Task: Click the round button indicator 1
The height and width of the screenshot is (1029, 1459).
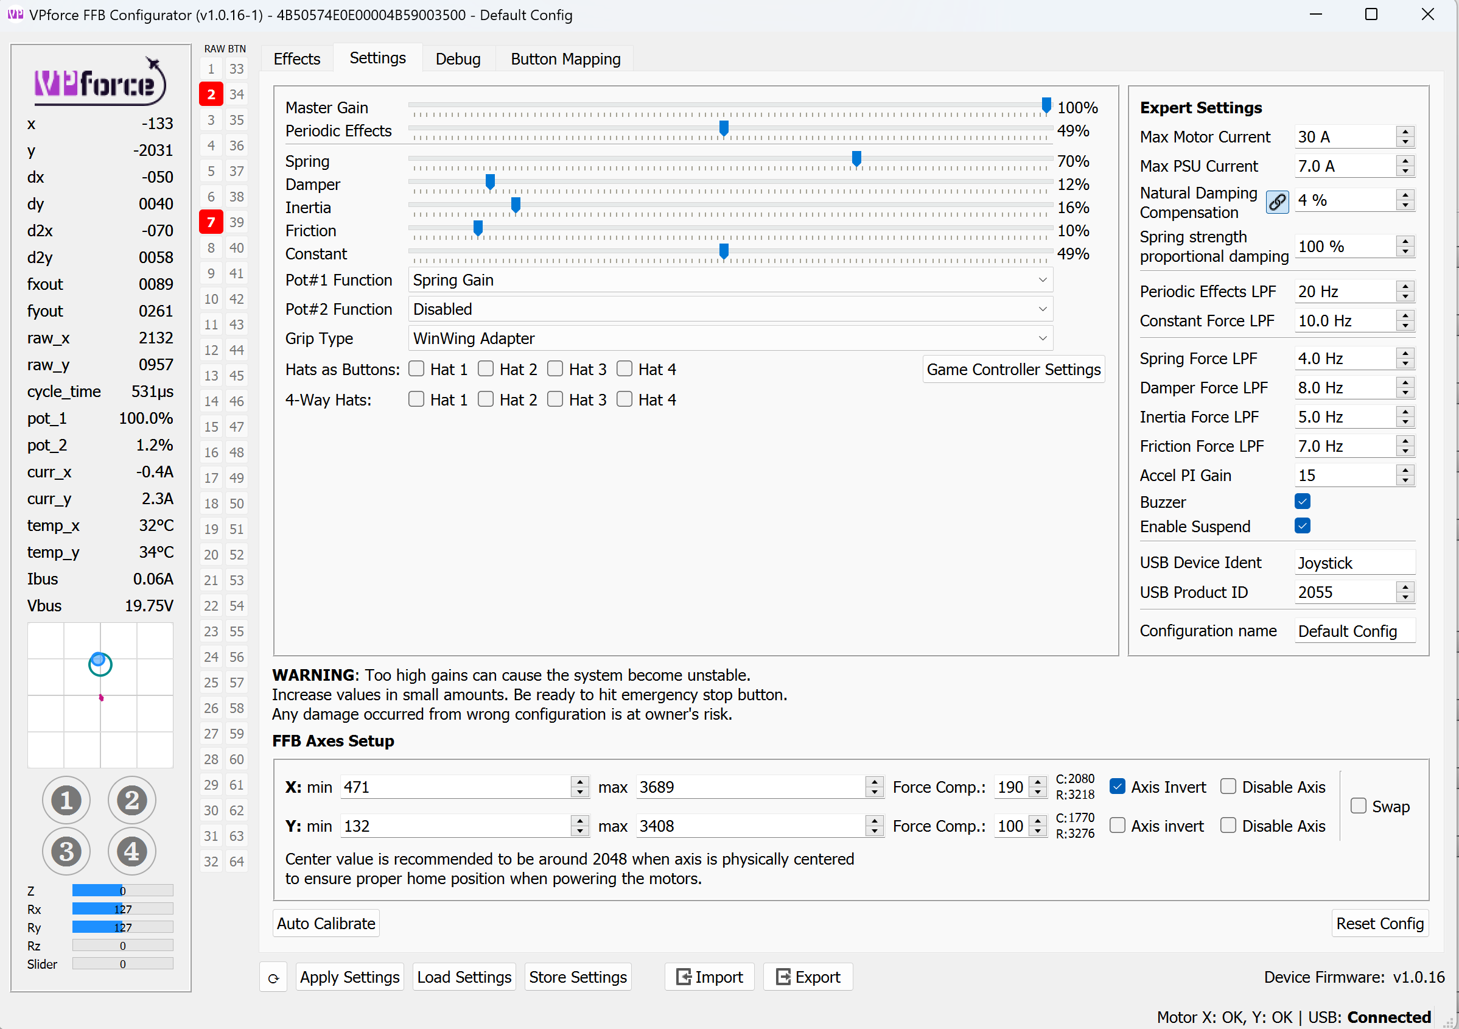Action: (x=66, y=800)
